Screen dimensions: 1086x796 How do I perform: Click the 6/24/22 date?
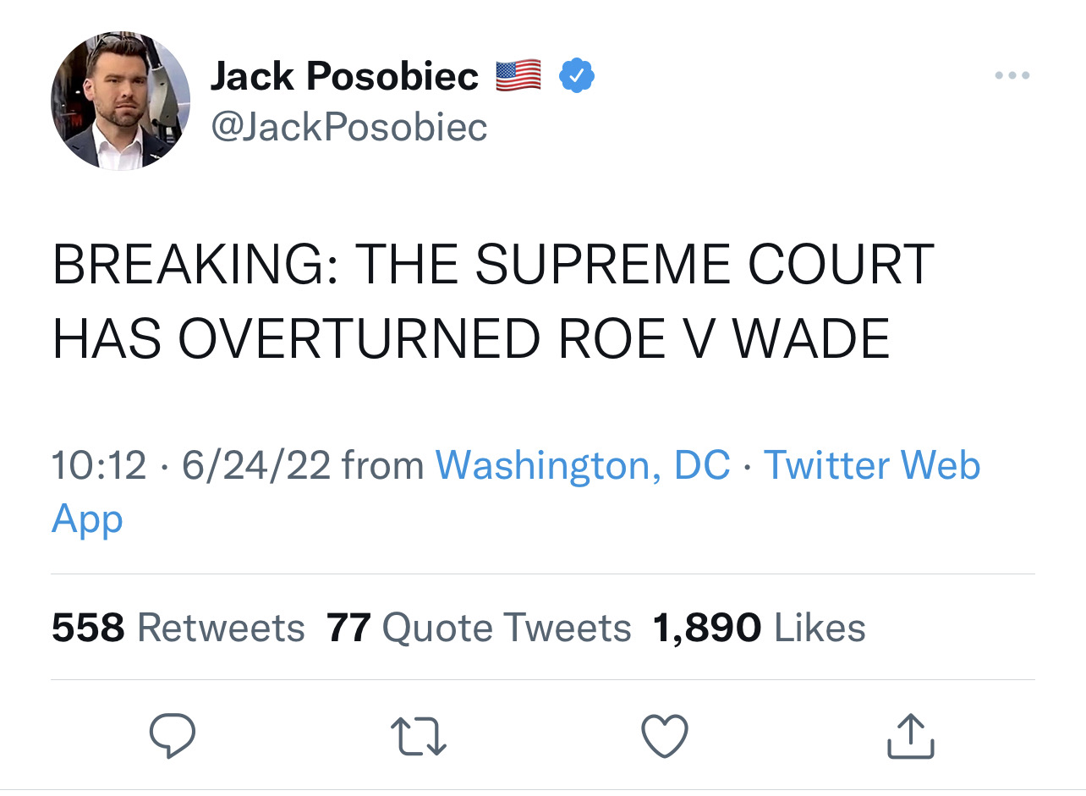255,464
